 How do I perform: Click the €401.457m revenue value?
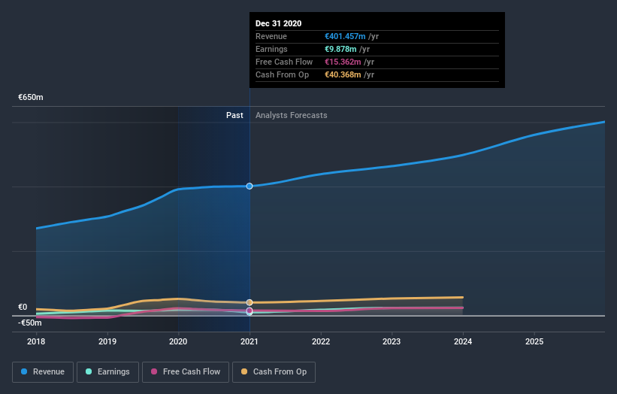pos(345,36)
